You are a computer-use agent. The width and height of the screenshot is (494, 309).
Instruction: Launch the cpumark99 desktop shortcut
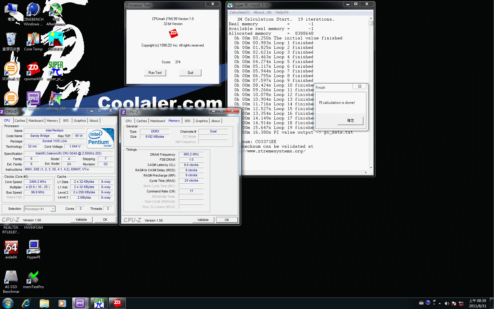[x=33, y=71]
